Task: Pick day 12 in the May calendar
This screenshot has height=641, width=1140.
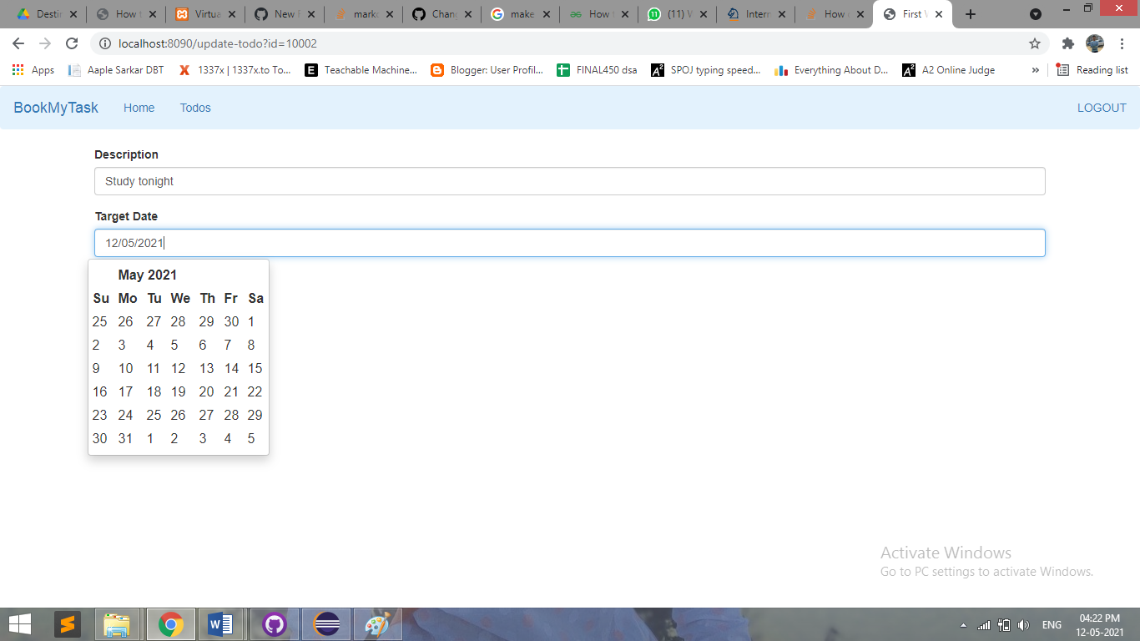Action: pos(179,368)
